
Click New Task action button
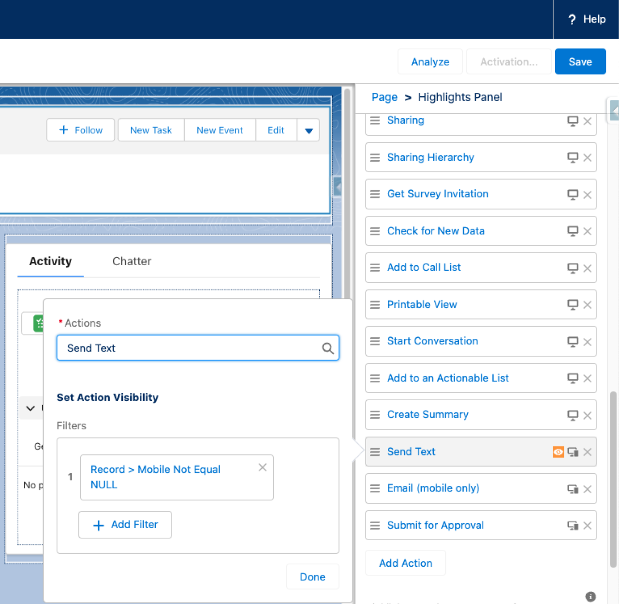pyautogui.click(x=151, y=130)
